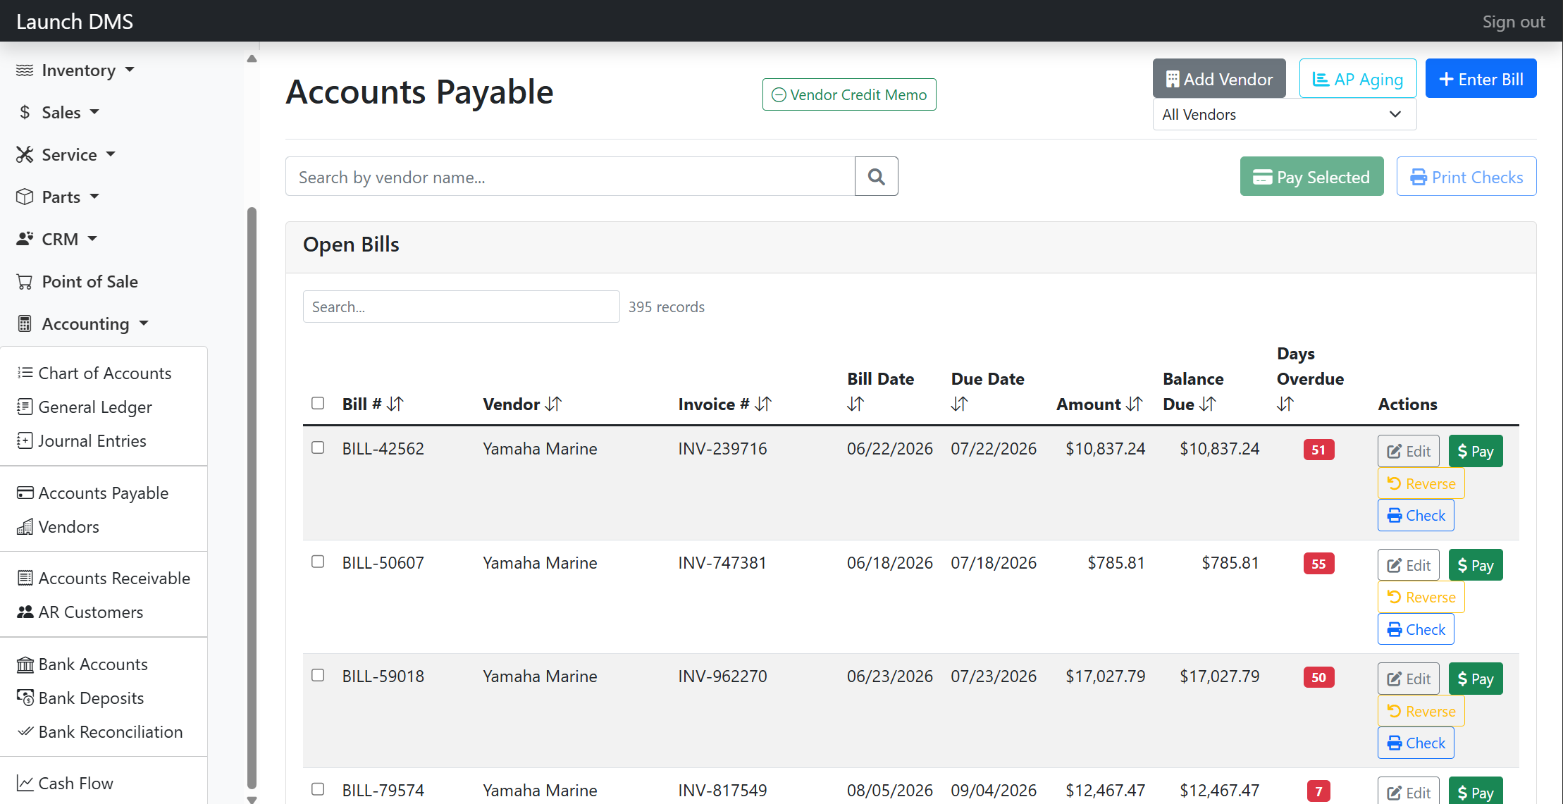The height and width of the screenshot is (804, 1563).
Task: Check the BILL-42562 row checkbox
Action: 318,447
